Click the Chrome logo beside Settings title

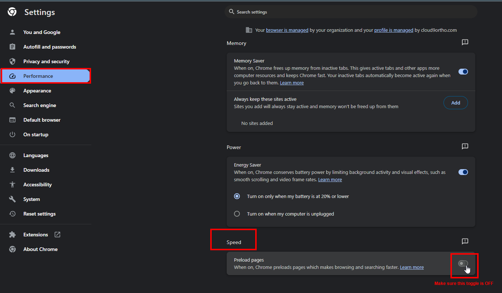(12, 12)
